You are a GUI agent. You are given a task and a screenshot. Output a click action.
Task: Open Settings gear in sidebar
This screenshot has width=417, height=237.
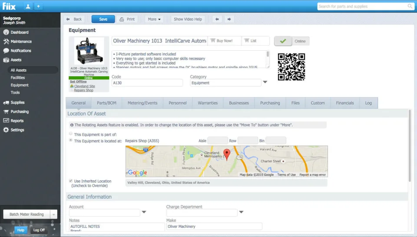point(6,130)
